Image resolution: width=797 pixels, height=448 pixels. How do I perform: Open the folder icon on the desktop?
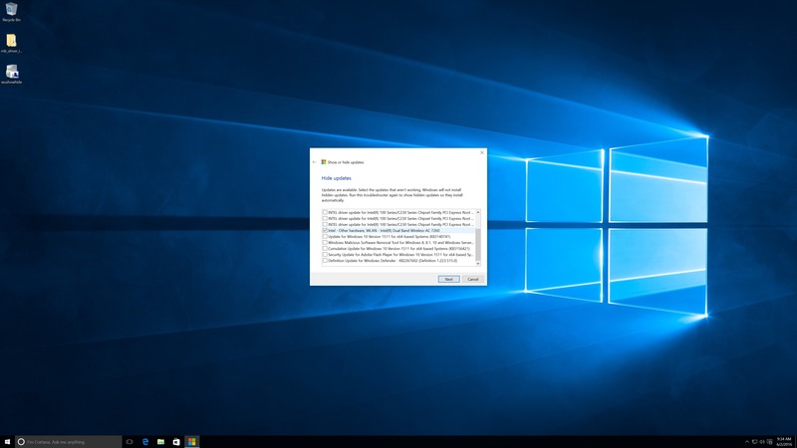pos(12,41)
